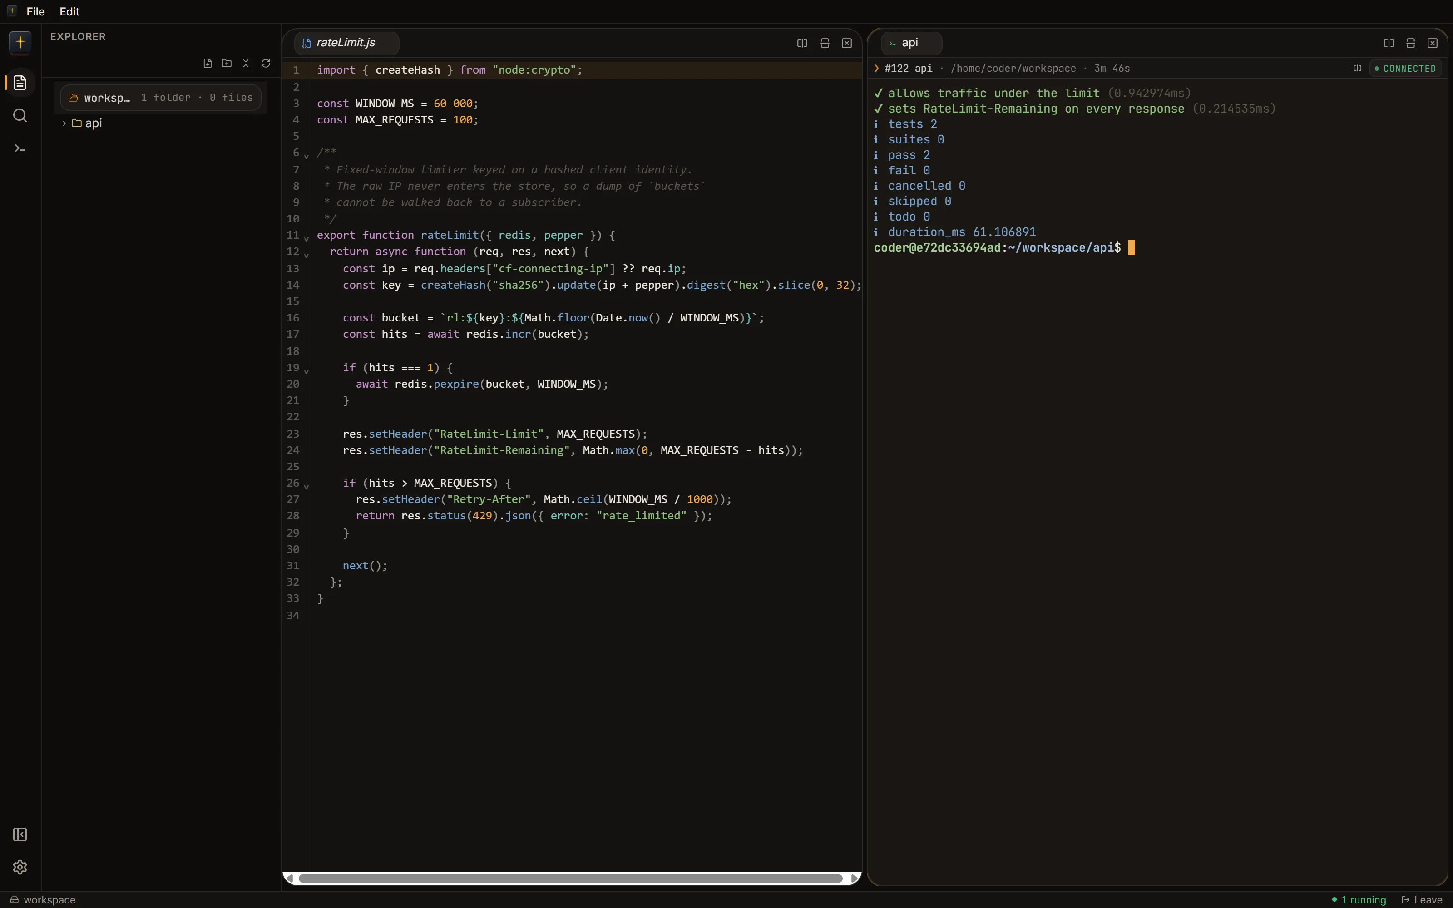Close the api terminal pane
Image resolution: width=1453 pixels, height=908 pixels.
[1433, 43]
